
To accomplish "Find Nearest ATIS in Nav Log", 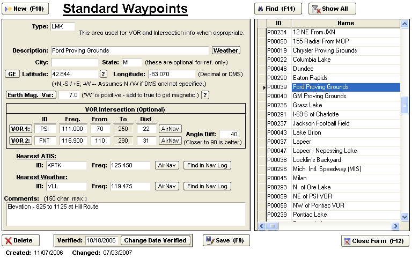I will [x=207, y=165].
